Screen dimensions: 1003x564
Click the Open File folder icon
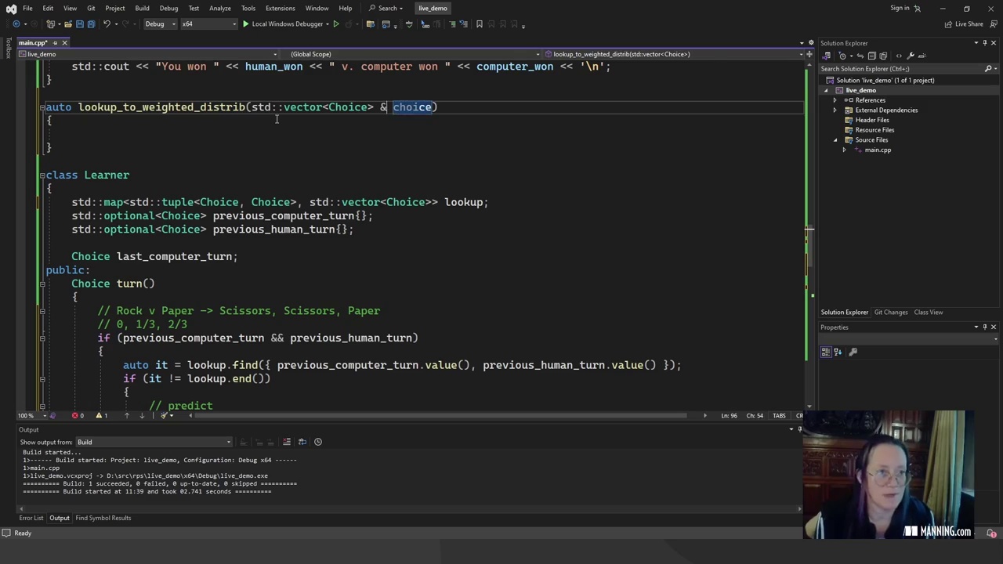pyautogui.click(x=68, y=24)
